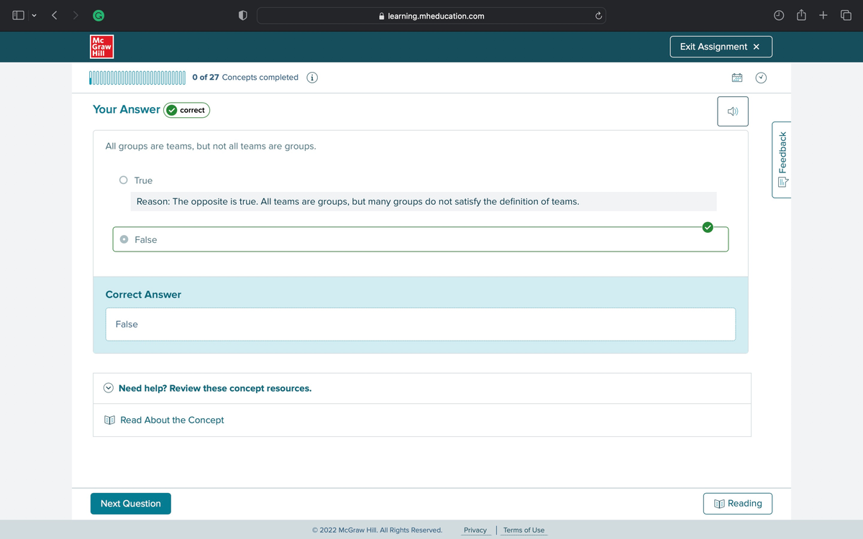Click the privacy shield icon
Viewport: 863px width, 539px height.
pos(243,16)
